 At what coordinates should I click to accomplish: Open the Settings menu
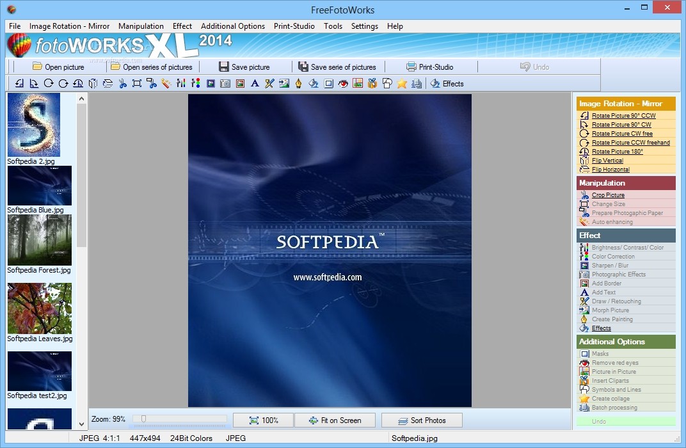pos(365,26)
